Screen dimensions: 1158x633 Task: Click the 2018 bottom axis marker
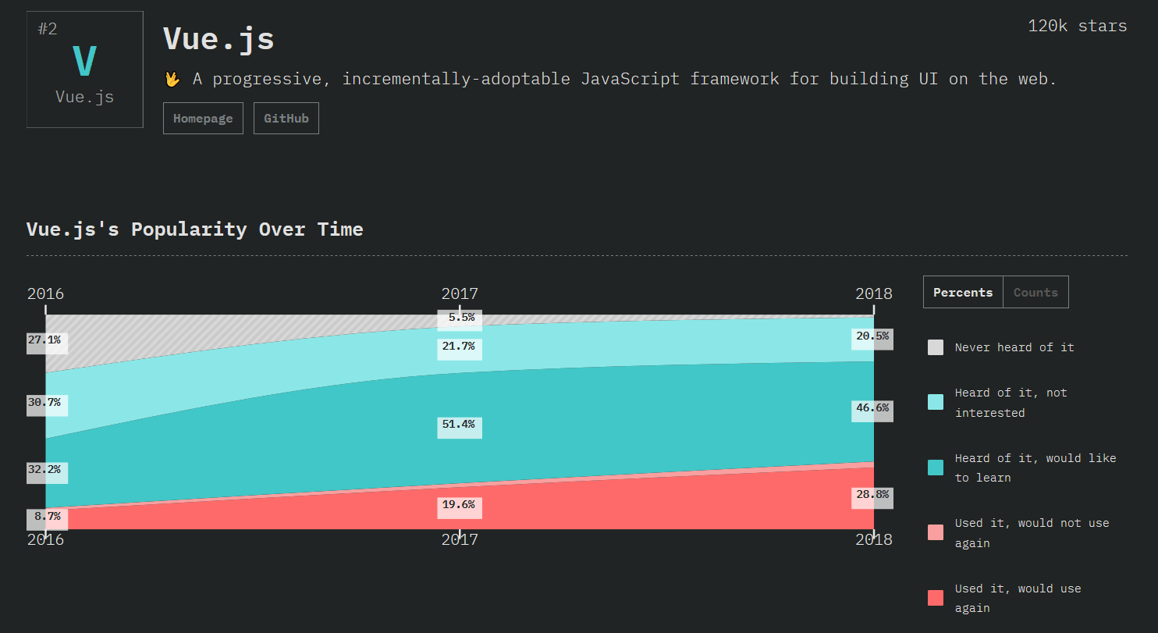tap(873, 539)
